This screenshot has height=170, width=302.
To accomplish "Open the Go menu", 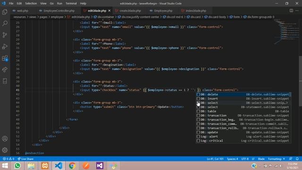I will [x=51, y=3].
